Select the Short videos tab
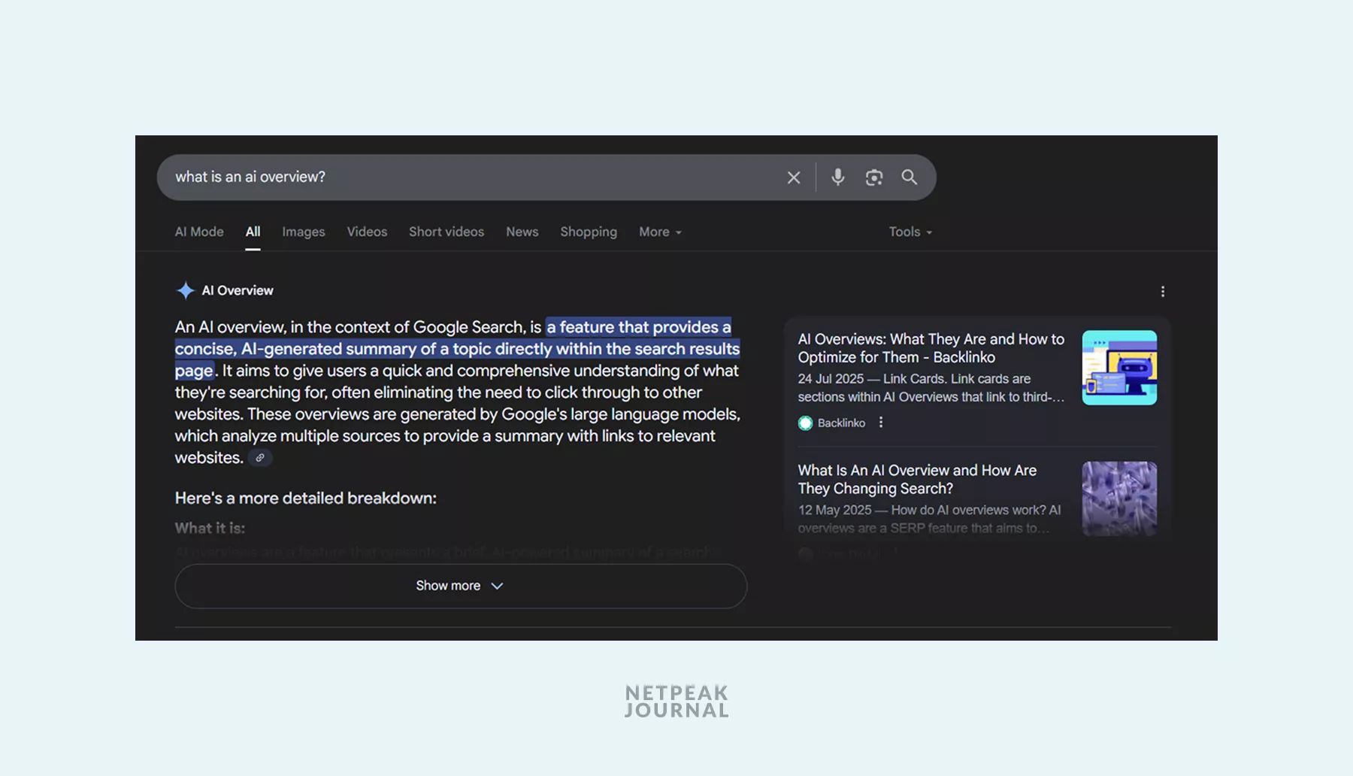 point(446,232)
